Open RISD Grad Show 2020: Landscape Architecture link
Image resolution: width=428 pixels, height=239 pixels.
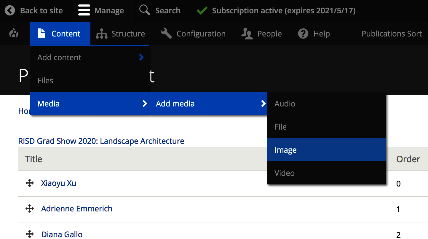click(101, 141)
